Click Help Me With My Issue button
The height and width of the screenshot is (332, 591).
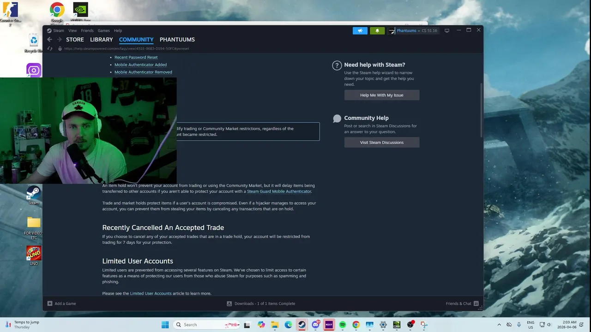pos(382,95)
